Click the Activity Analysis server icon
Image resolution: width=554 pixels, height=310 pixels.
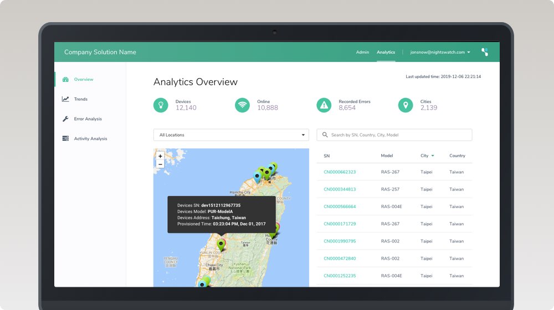[65, 138]
